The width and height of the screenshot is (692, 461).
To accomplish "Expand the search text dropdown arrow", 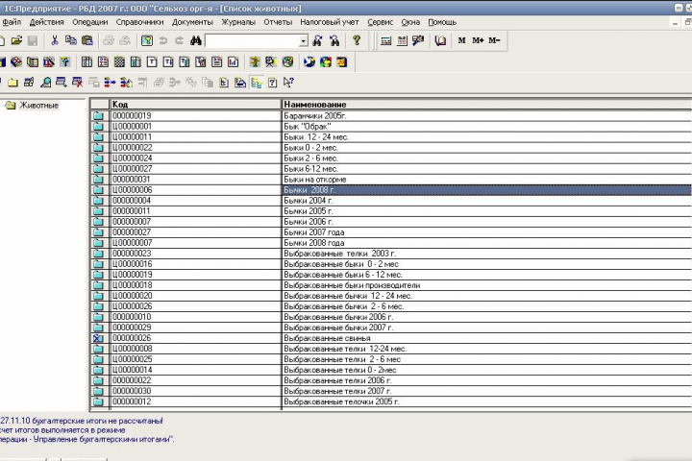I will [303, 41].
